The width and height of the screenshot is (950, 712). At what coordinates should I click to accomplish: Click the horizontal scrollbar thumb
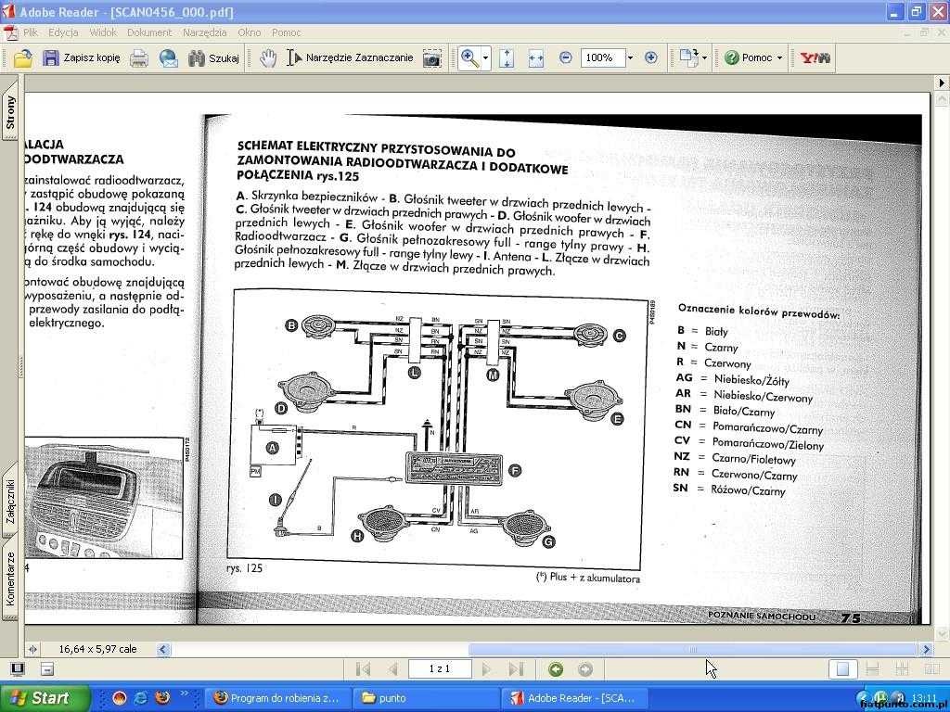692,650
